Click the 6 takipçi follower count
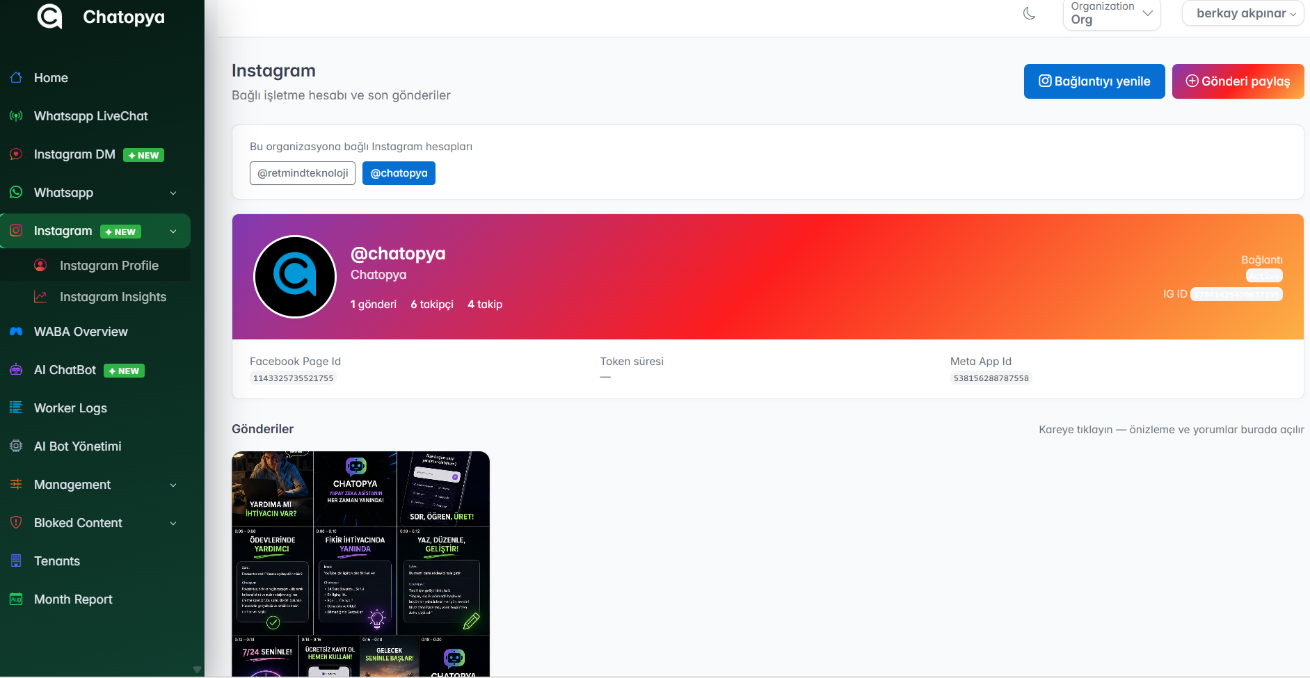1310x678 pixels. [432, 304]
